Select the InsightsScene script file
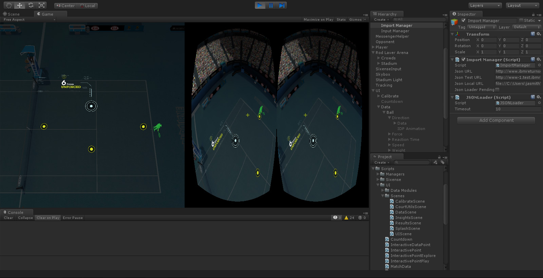The height and width of the screenshot is (278, 543). click(x=409, y=218)
